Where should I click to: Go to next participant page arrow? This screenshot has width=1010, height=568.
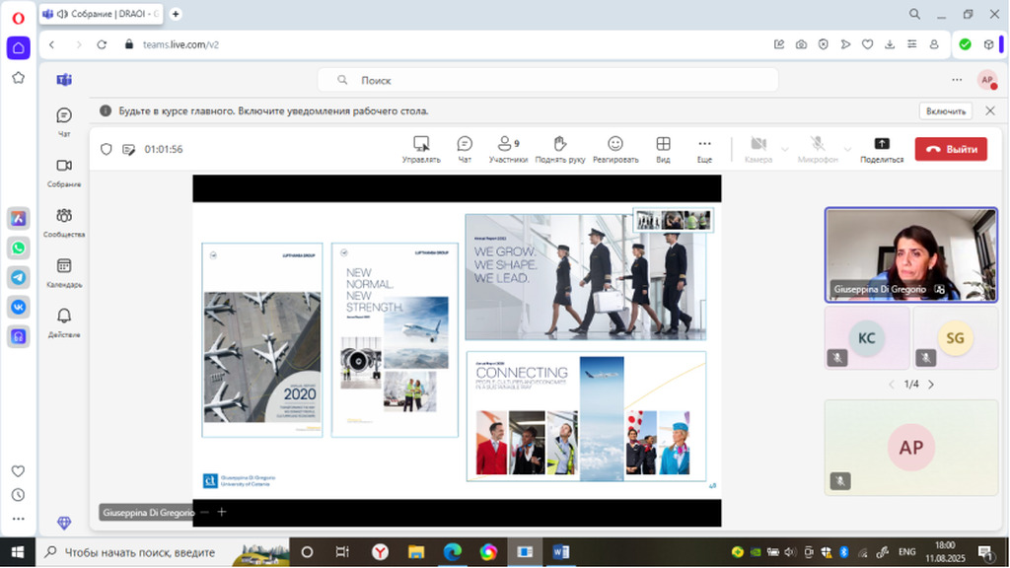point(931,384)
